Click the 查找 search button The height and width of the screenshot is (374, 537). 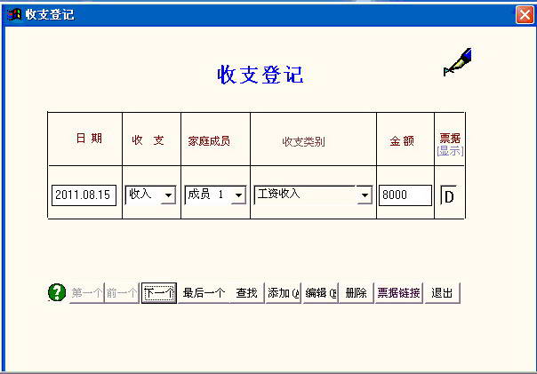pos(246,293)
